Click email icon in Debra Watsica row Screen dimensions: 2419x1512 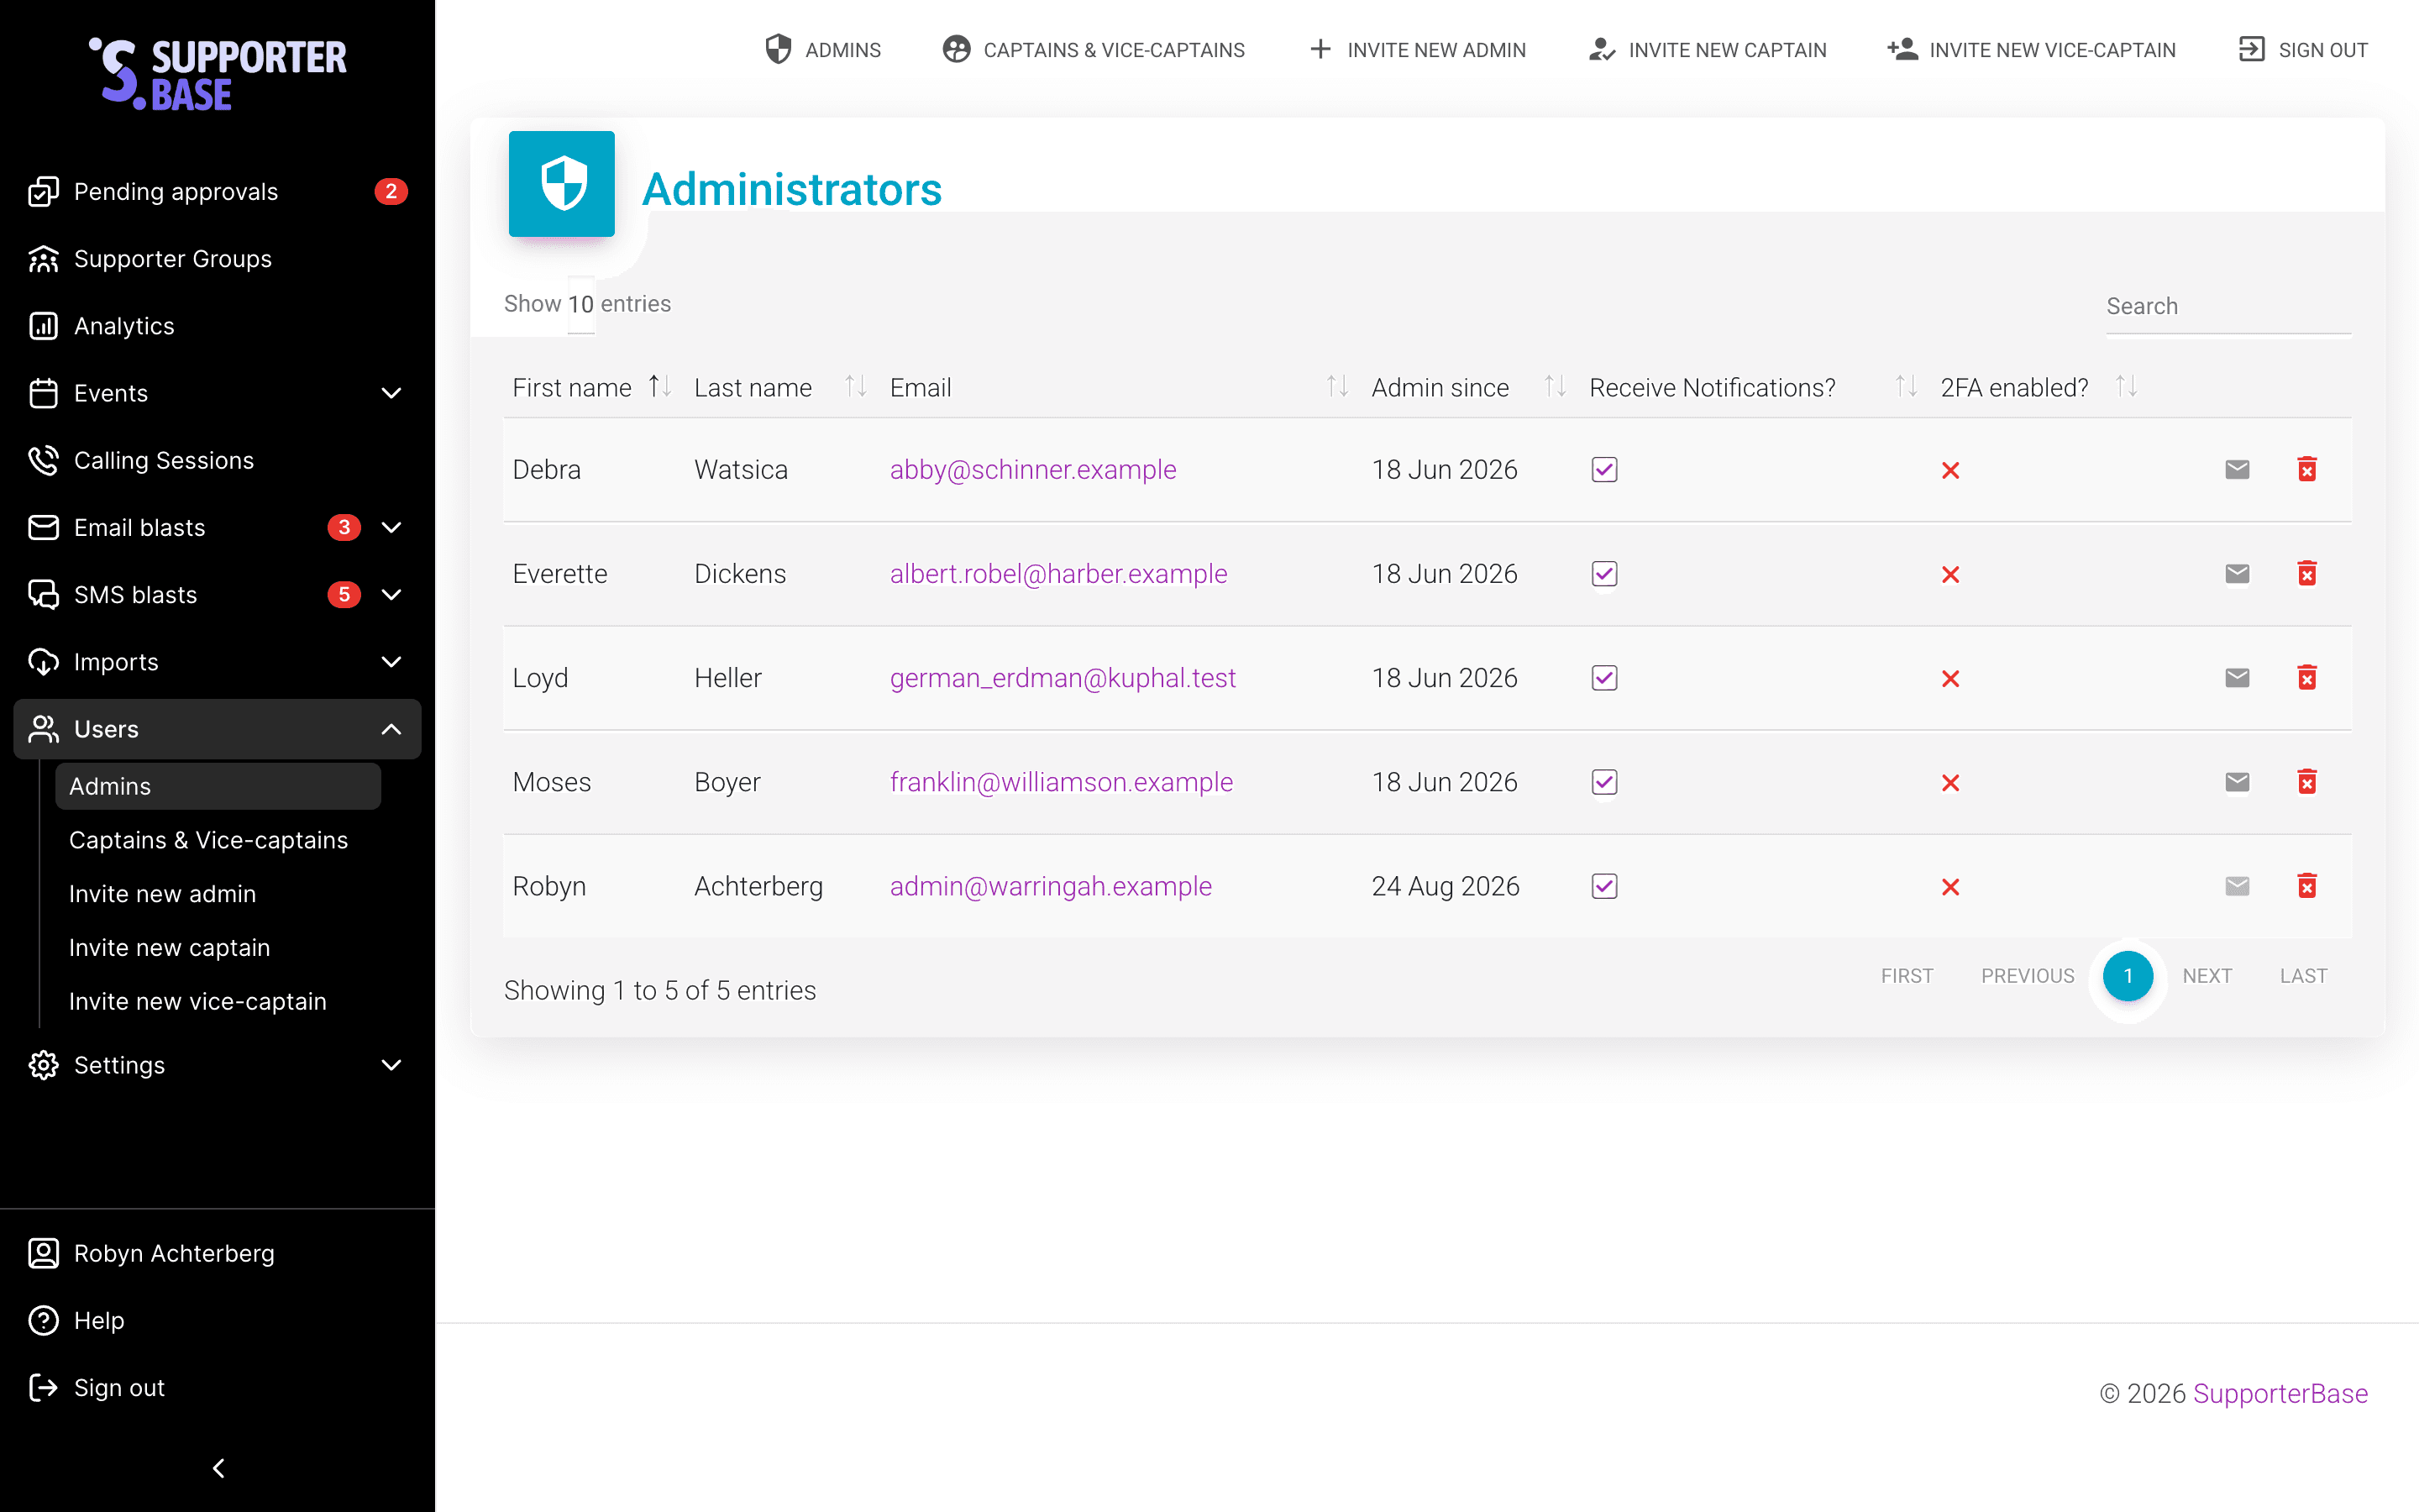(x=2237, y=469)
